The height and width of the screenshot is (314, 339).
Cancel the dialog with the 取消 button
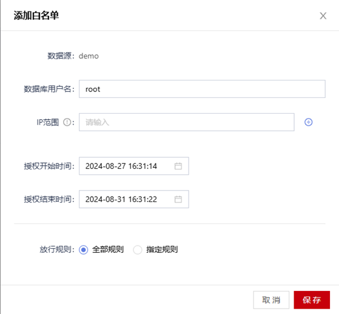271,299
